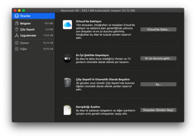Click the Macintosh HD window title
Image resolution: width=196 pixels, height=138 pixels.
click(x=98, y=11)
